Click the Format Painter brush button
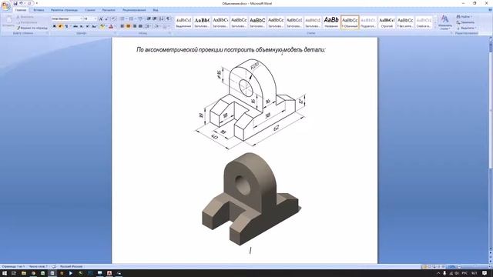 point(32,28)
